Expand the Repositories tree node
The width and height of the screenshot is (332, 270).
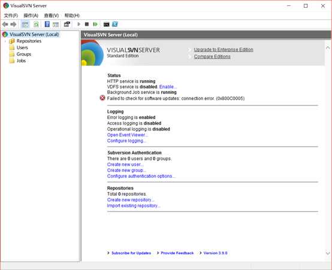[x=5, y=41]
